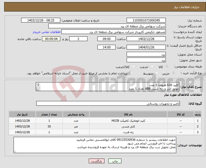Click resize handle of description box

pos(37,89)
